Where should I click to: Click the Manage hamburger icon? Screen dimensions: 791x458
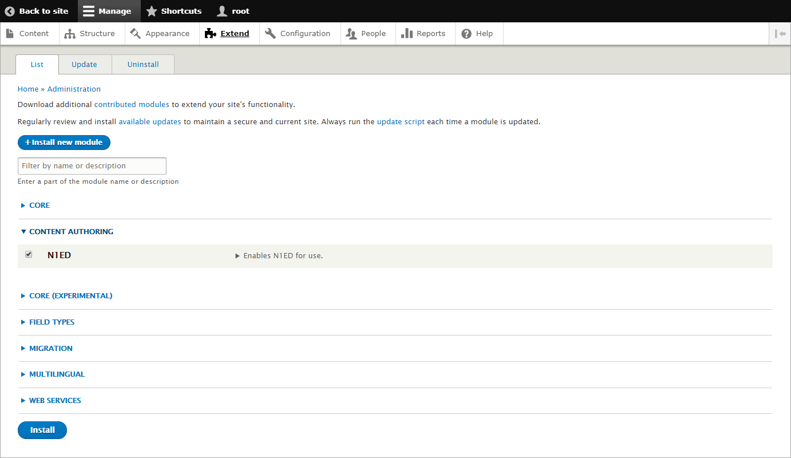[89, 11]
